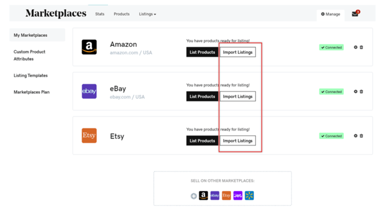Click the Marketplaces page title
Screen dimensions: 385x213
[x=56, y=13]
